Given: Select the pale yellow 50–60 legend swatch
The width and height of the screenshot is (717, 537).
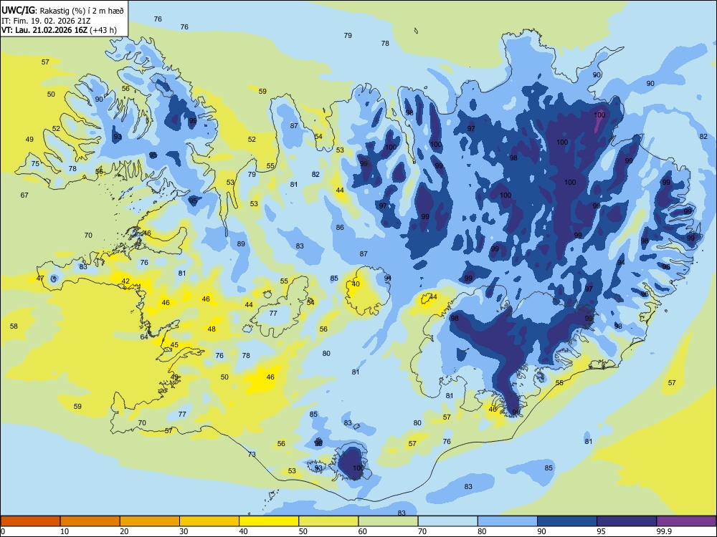Looking at the screenshot, I should point(328,521).
